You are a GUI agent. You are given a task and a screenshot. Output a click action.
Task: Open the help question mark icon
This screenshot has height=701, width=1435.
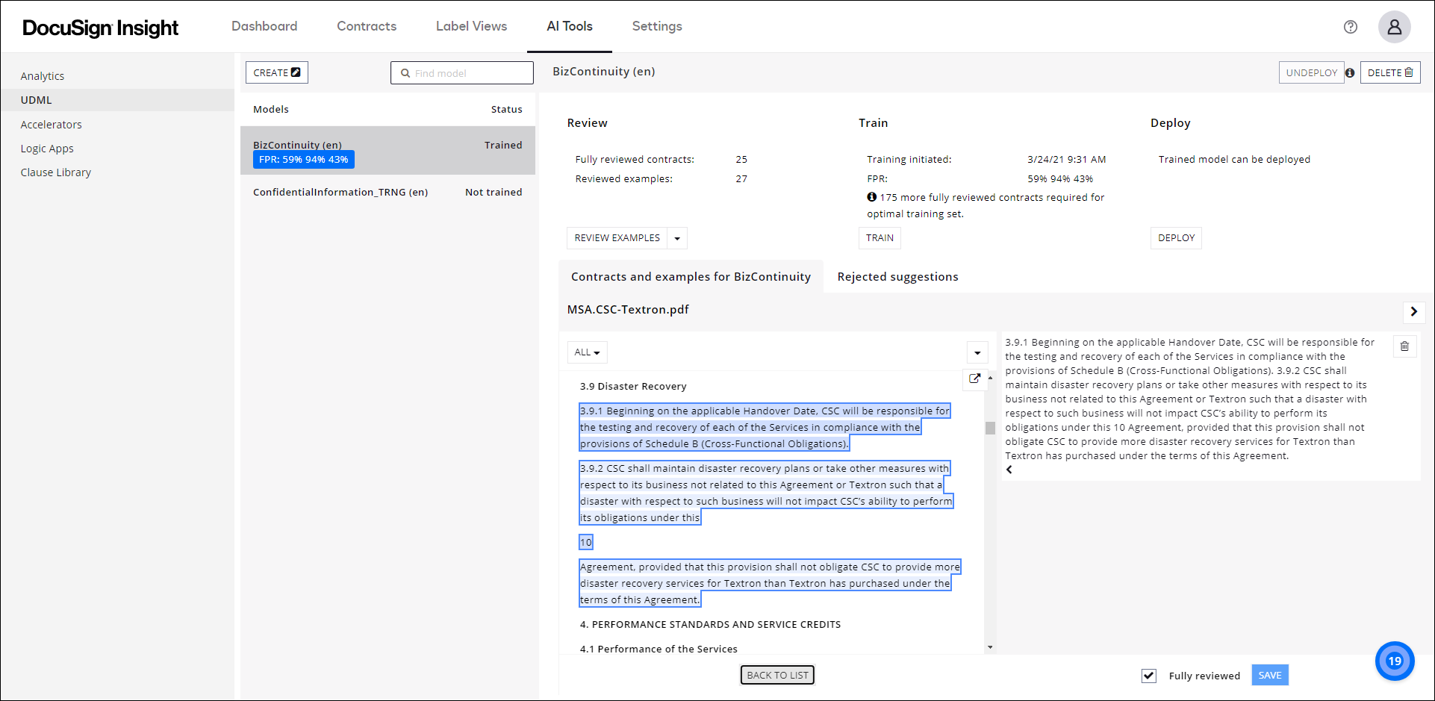[1350, 27]
